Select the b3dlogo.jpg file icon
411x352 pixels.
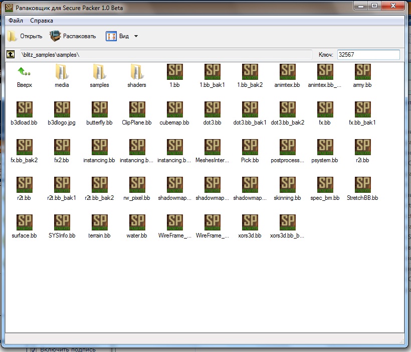(62, 109)
